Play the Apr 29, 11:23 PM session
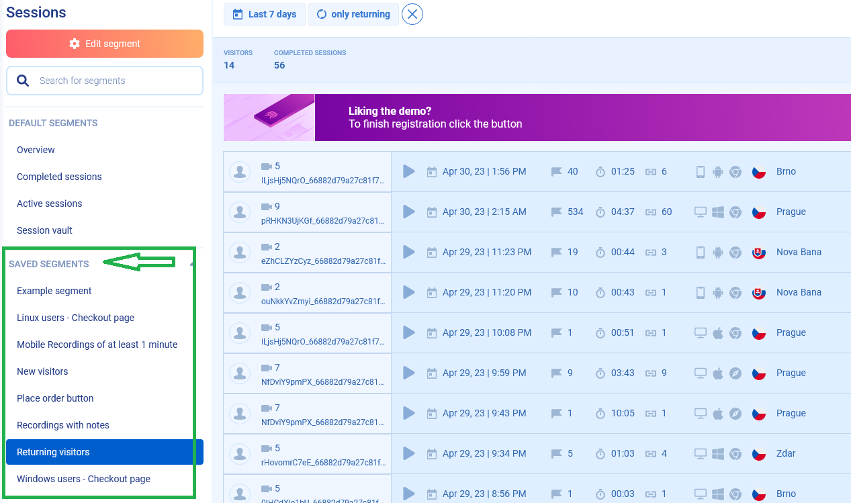 [x=408, y=252]
